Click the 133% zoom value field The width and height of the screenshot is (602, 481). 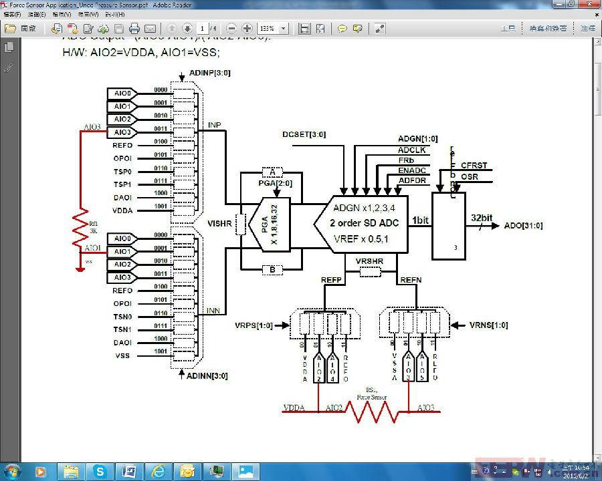pos(268,28)
